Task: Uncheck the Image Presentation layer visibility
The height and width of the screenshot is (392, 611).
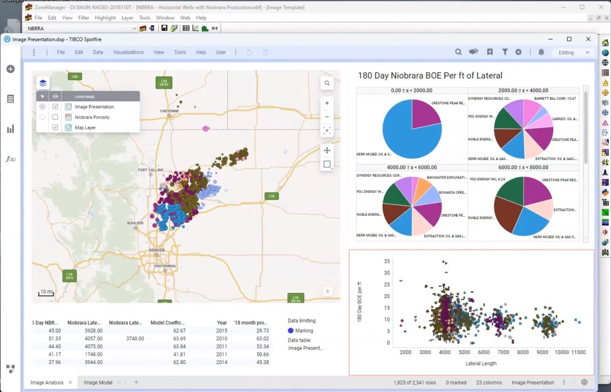Action: [55, 106]
